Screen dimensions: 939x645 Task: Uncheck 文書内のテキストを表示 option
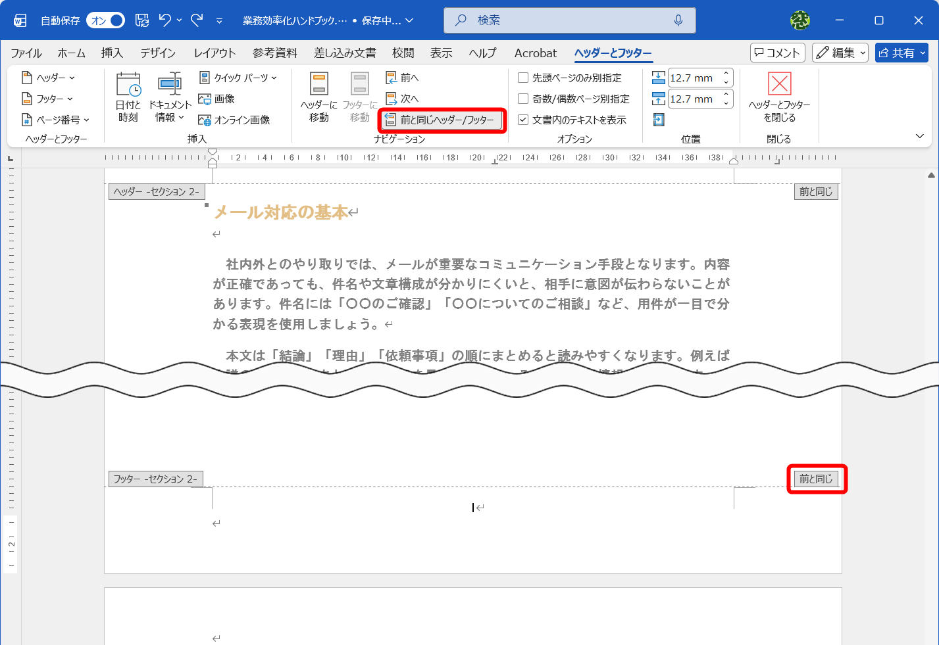[x=572, y=120]
